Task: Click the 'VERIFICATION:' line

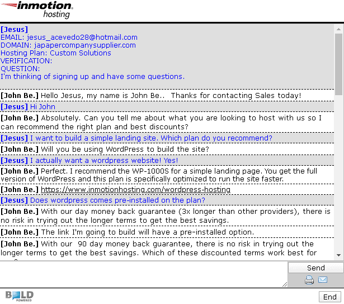Action: coord(26,61)
